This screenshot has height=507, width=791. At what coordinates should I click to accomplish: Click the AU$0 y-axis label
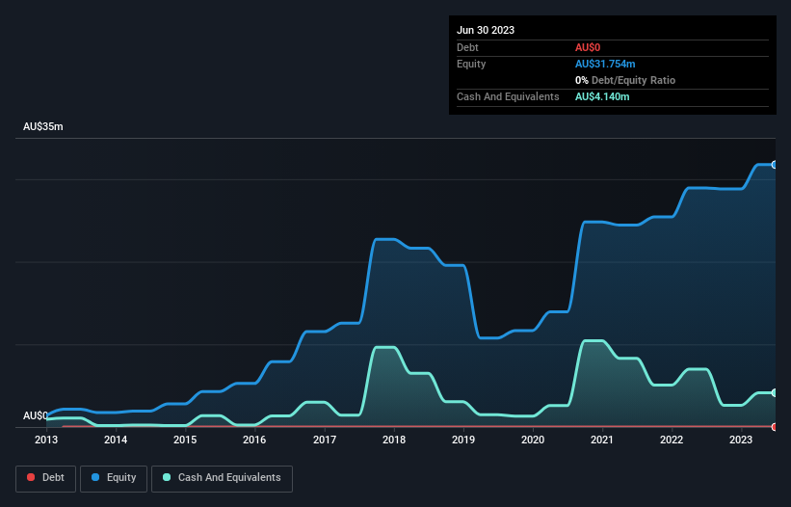pos(36,415)
